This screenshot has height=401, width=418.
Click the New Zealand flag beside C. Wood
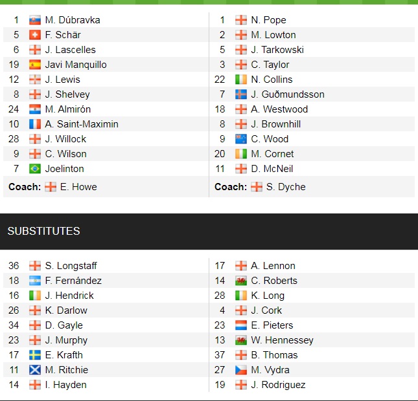(241, 139)
